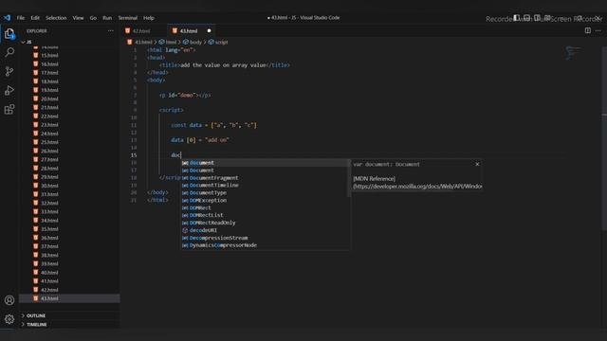Click the body breadcrumb item

pos(193,42)
